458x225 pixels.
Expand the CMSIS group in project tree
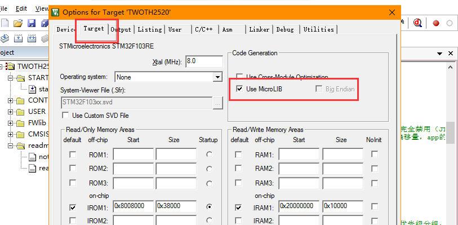pyautogui.click(x=11, y=134)
